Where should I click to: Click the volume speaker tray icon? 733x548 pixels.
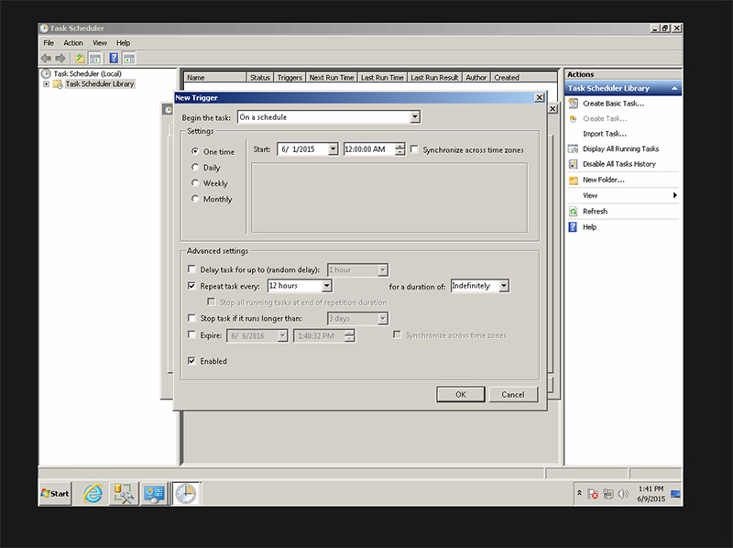(x=623, y=494)
